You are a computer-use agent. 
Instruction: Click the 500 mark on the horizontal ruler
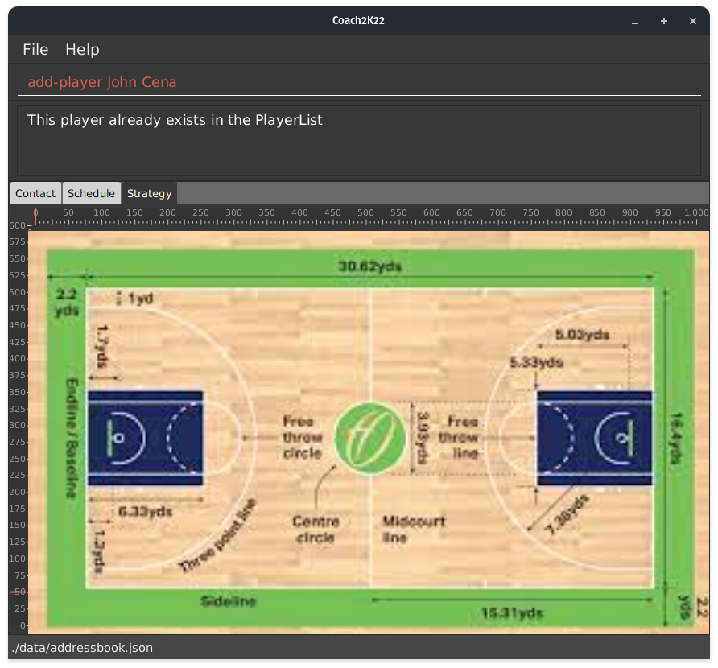click(365, 215)
